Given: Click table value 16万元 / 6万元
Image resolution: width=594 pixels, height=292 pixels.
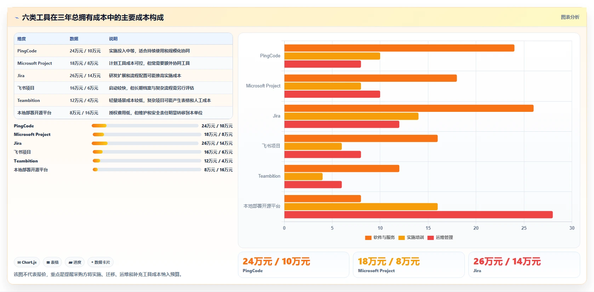Looking at the screenshot, I should [x=84, y=88].
